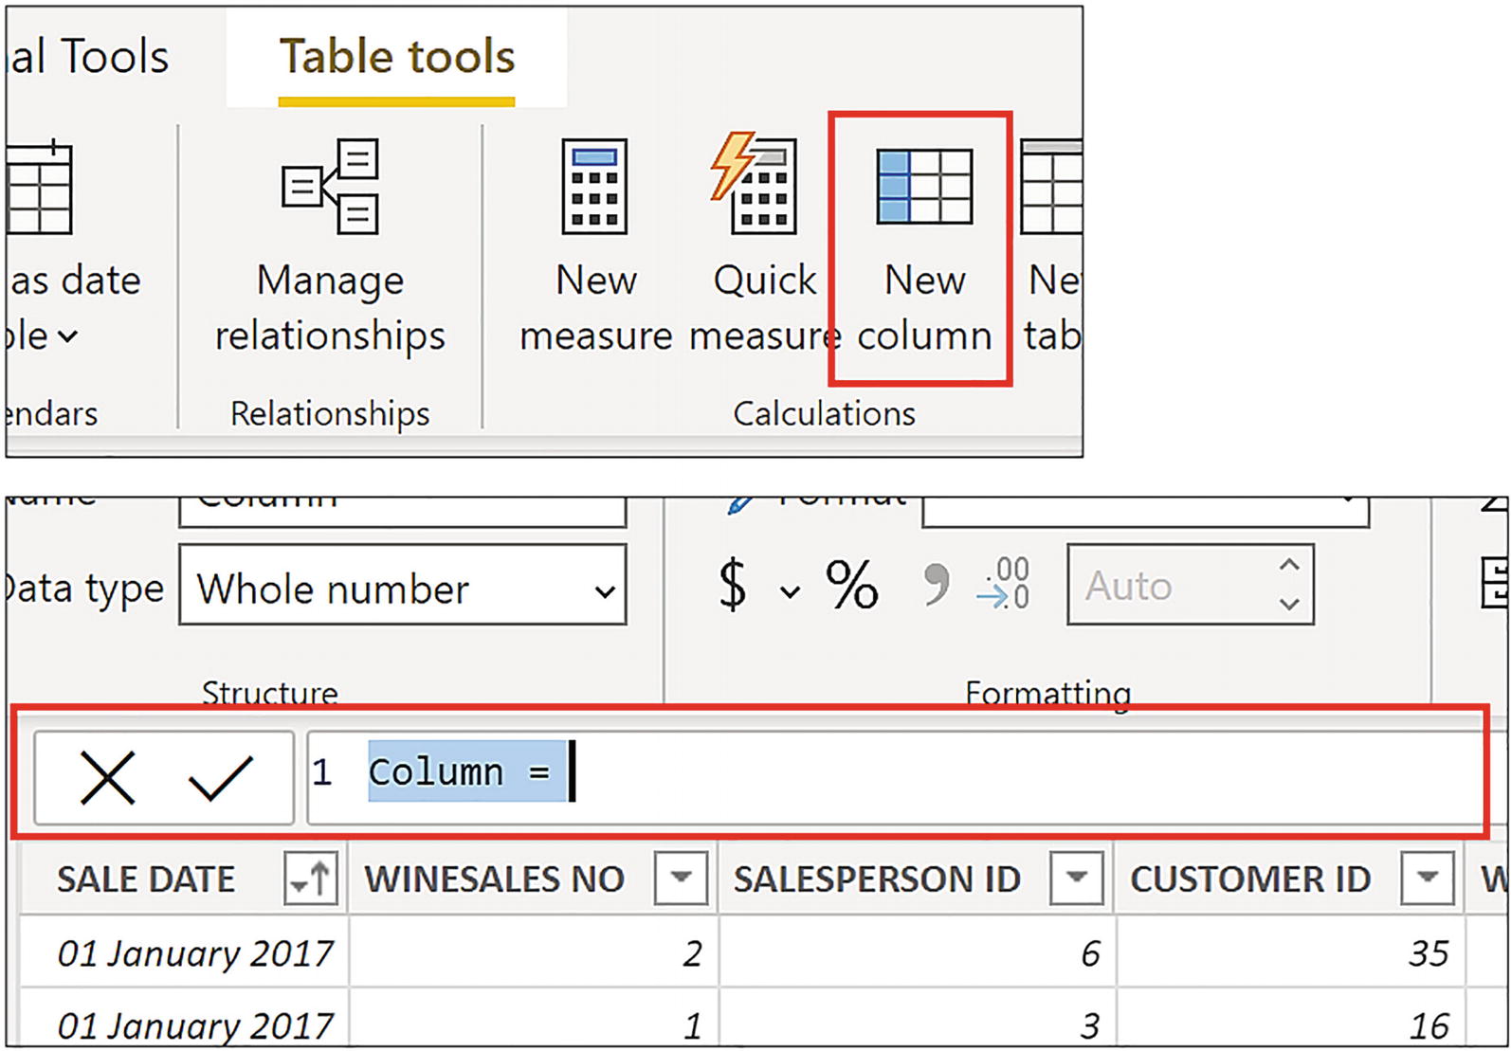Toggle the SALE DATE sort arrow button

coord(311,879)
